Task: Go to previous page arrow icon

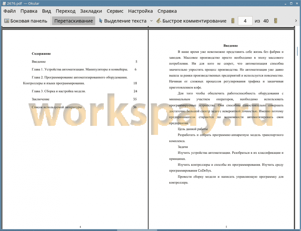Action: click(x=233, y=21)
